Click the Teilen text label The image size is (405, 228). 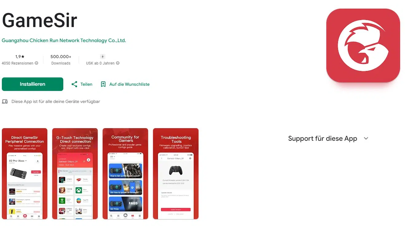(86, 84)
